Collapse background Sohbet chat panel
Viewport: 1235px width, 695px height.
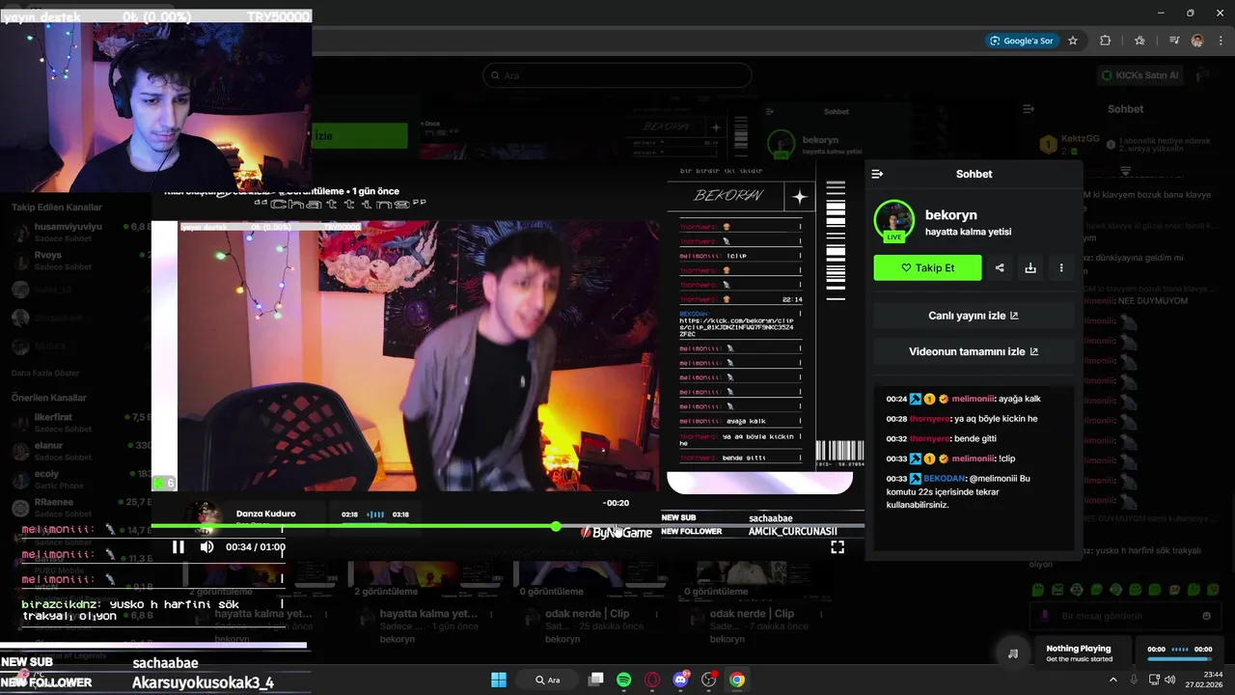[1029, 109]
